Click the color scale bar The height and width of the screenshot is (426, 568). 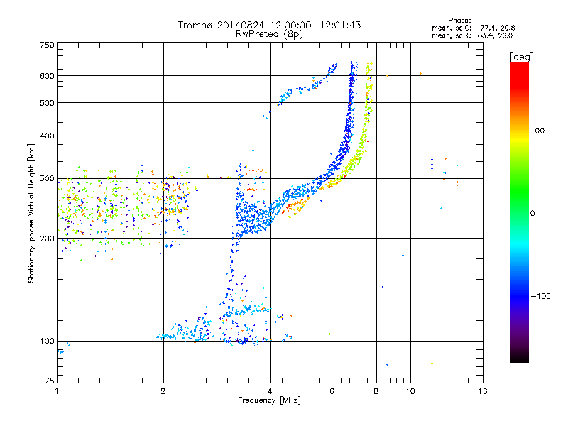point(520,212)
